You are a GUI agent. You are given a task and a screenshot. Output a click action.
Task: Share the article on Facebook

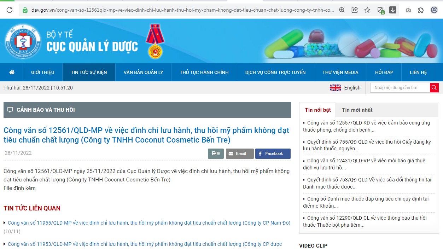point(273,154)
